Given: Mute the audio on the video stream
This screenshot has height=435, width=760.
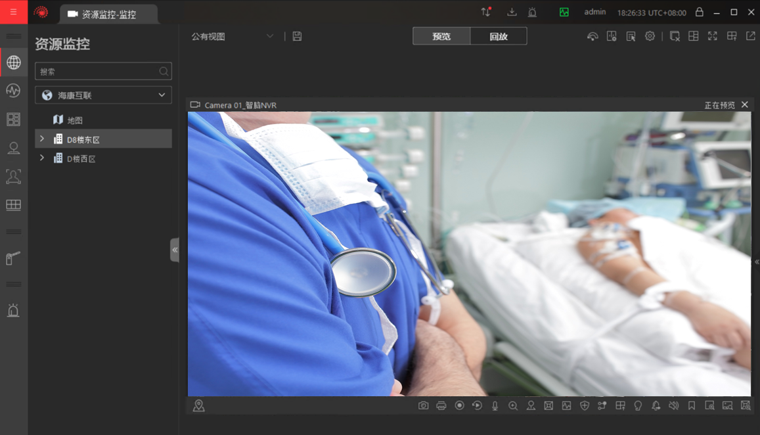Looking at the screenshot, I should click(673, 405).
